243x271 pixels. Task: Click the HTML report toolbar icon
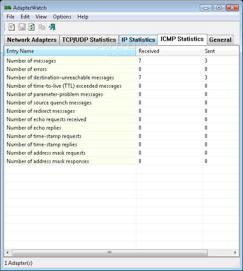coord(11,27)
